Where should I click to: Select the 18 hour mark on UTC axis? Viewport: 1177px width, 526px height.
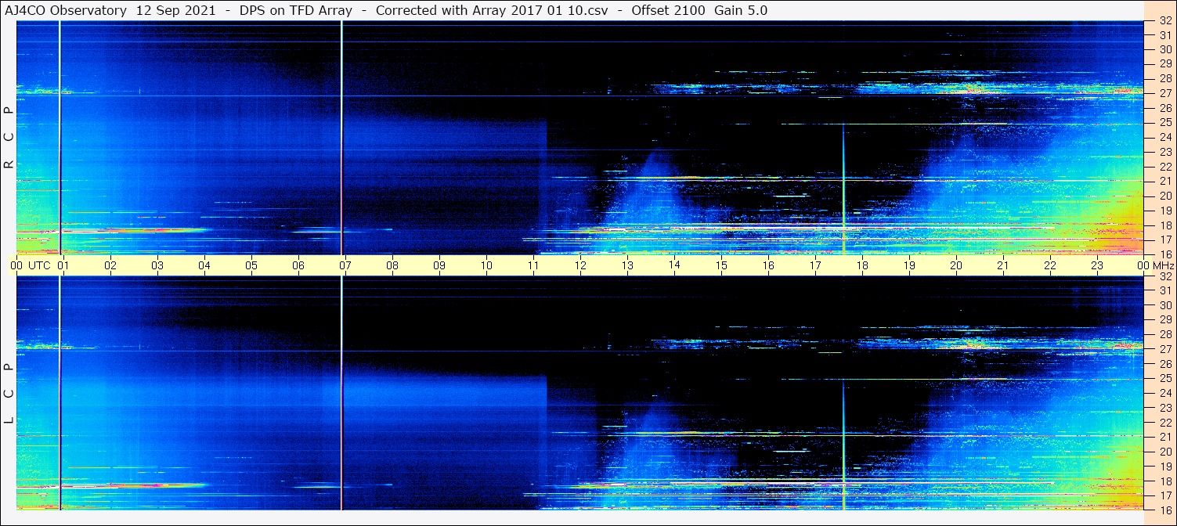tap(862, 265)
